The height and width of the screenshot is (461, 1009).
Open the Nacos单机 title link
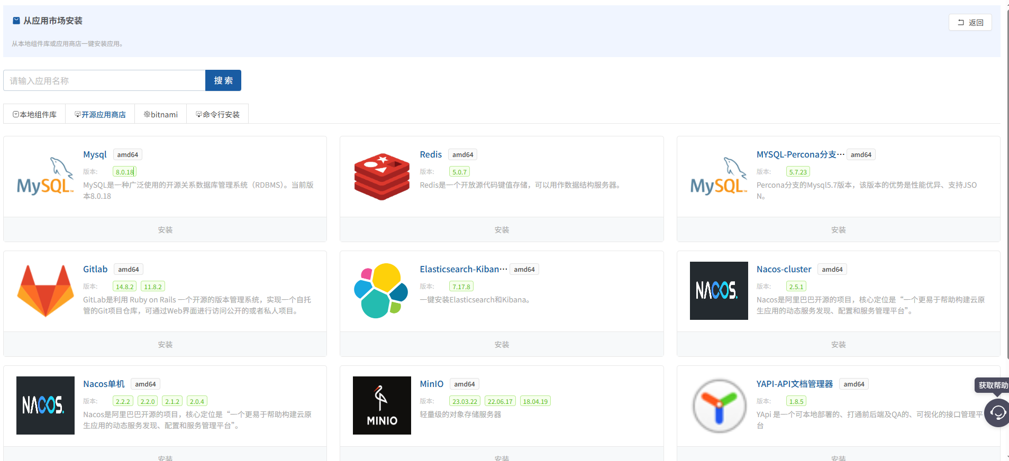(x=104, y=384)
